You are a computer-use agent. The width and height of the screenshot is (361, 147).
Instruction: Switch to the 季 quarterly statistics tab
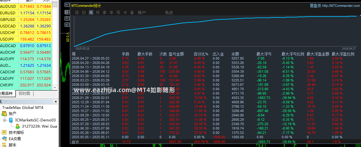click(x=105, y=12)
